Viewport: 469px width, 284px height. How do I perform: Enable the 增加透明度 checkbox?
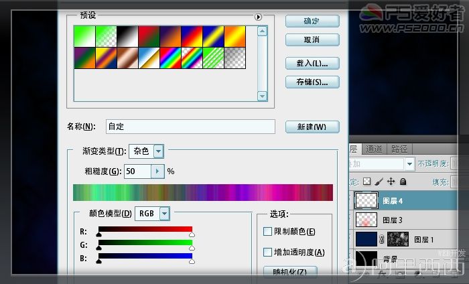coord(267,253)
